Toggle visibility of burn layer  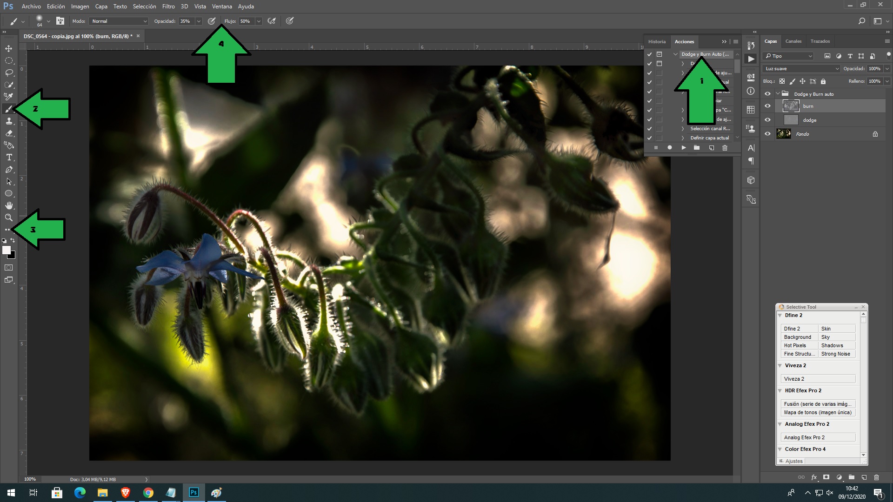(767, 106)
